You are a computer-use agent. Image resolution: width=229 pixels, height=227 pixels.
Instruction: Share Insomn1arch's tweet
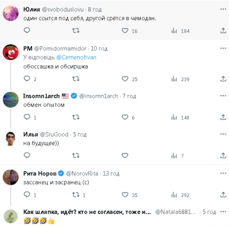pyautogui.click(x=223, y=117)
